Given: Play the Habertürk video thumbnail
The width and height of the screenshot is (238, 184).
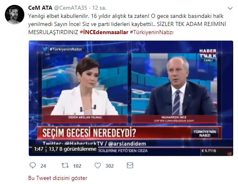Looking at the screenshot, I should tap(131, 98).
